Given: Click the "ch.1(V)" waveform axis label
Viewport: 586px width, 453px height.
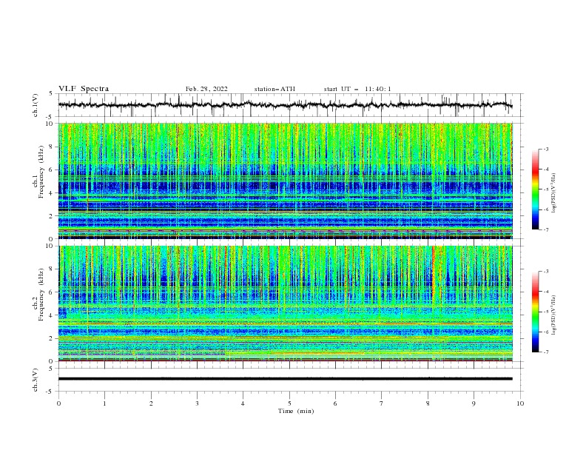Looking at the screenshot, I should (x=36, y=105).
